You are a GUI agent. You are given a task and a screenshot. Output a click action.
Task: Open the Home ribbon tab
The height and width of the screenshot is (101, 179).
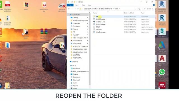point(77,5)
